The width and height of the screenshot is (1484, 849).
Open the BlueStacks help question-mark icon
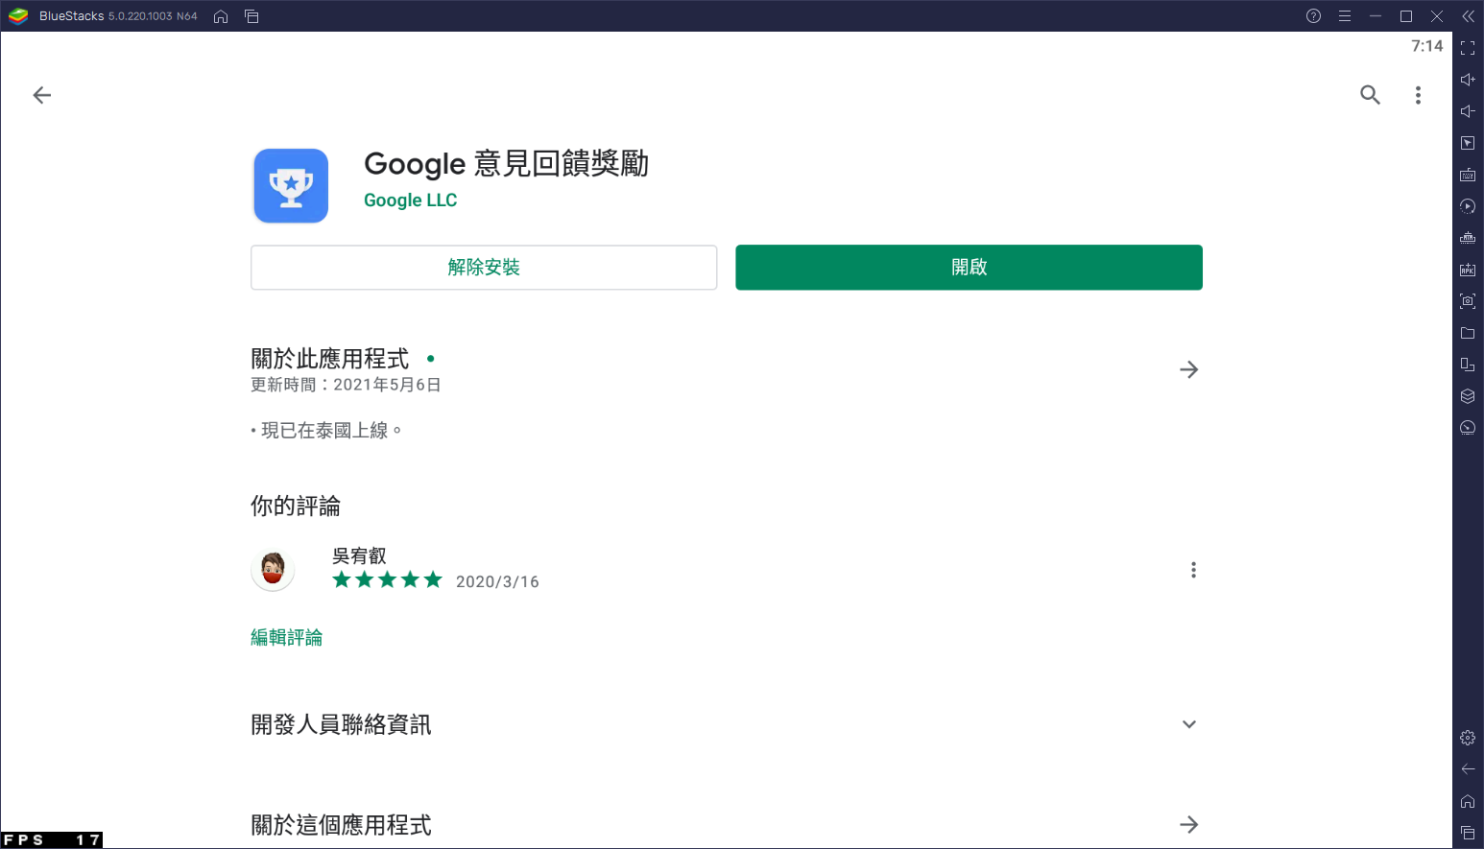[x=1314, y=16]
